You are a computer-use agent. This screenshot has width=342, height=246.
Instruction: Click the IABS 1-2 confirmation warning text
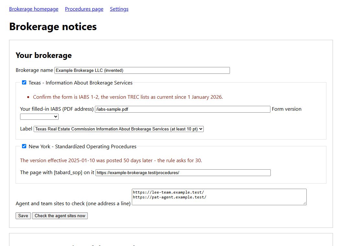[128, 97]
